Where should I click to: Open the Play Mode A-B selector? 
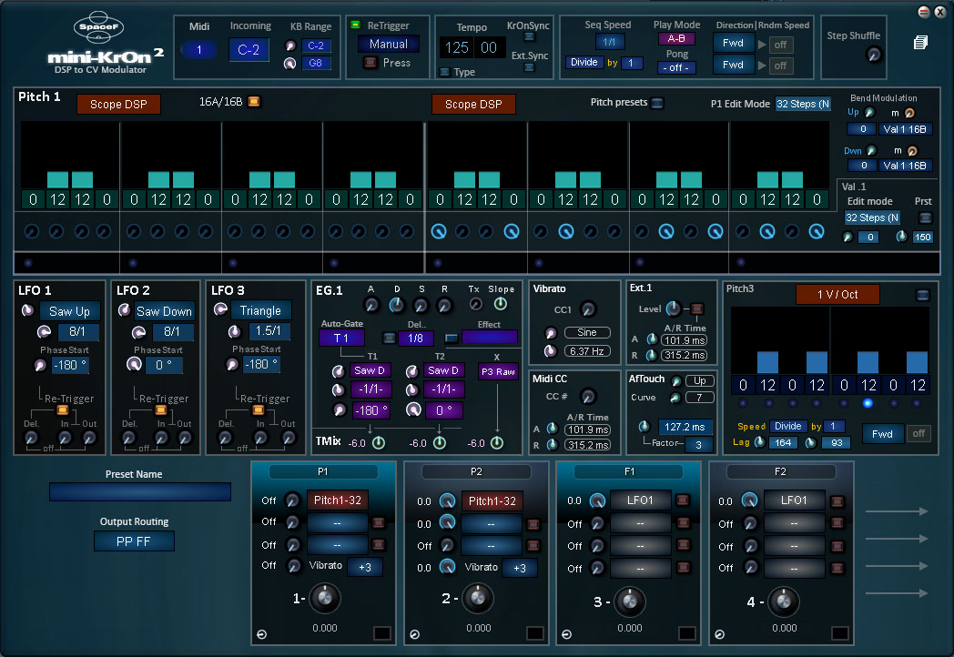tap(676, 38)
